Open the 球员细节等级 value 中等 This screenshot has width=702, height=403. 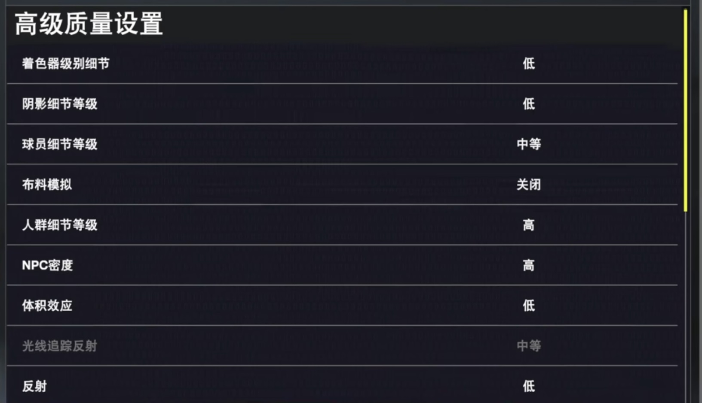(x=528, y=144)
